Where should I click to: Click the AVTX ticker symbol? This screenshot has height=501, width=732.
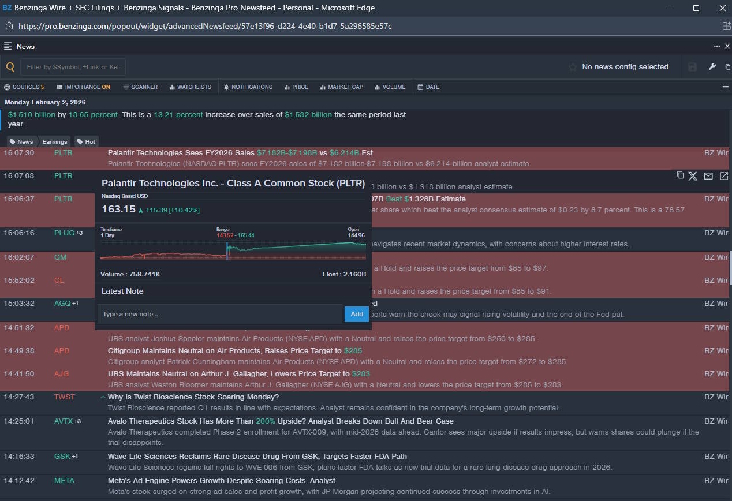(64, 421)
